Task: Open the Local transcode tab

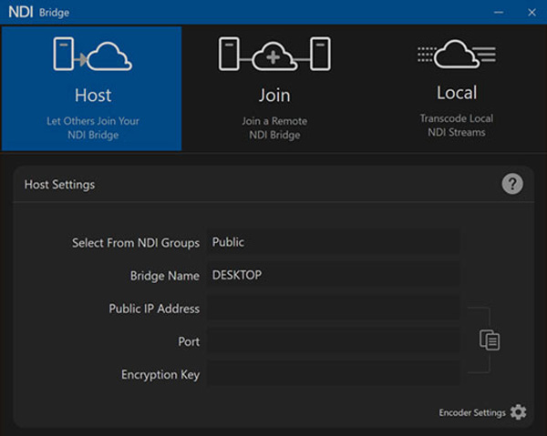Action: (x=457, y=88)
